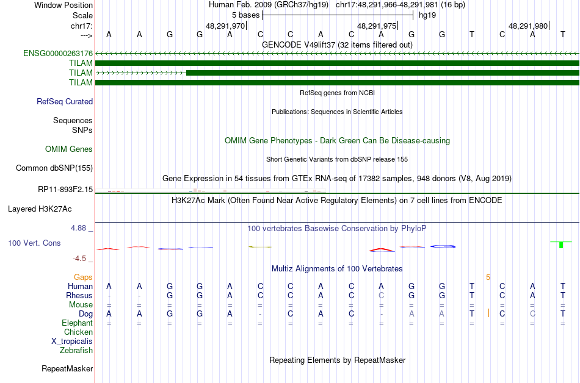Click the hg19 label beside the scale bar
The image size is (580, 383).
[427, 15]
